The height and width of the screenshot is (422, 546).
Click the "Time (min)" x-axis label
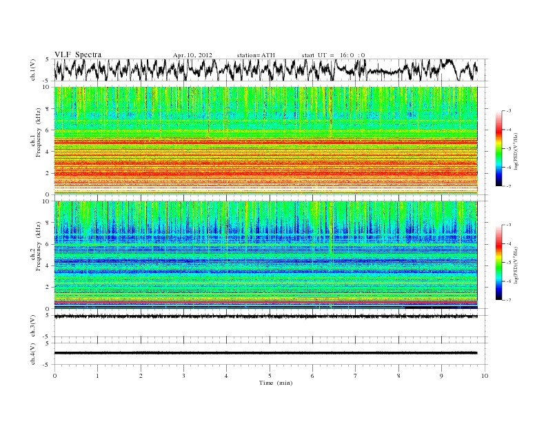[276, 383]
